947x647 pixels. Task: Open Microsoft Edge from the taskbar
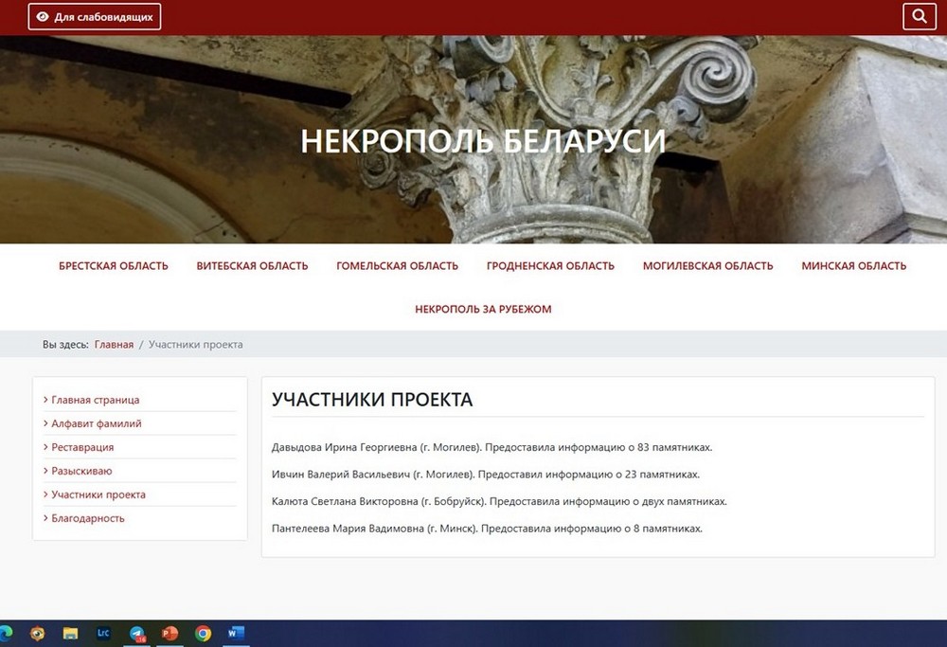coord(6,633)
